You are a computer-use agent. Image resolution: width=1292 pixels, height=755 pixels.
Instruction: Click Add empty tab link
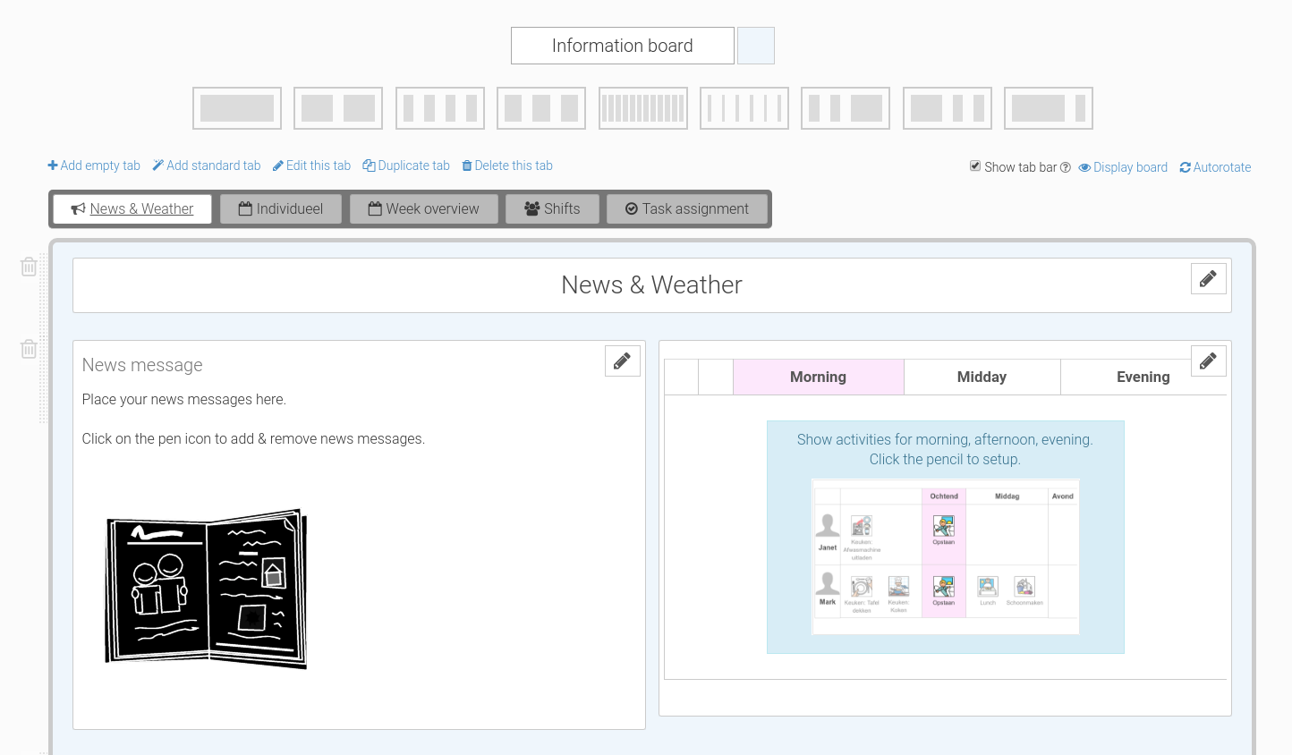click(x=94, y=165)
